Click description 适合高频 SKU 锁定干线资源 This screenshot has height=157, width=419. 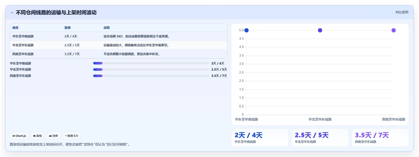(137, 36)
